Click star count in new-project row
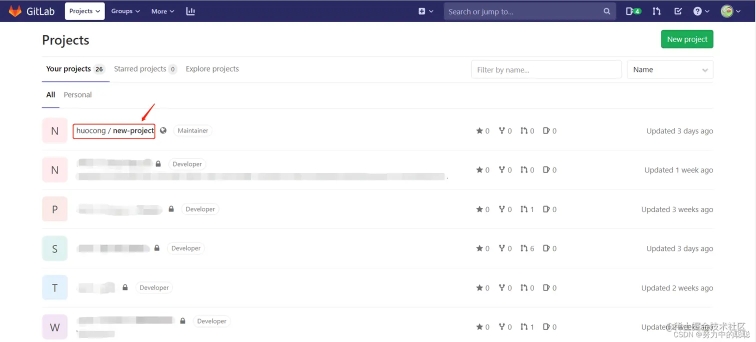The width and height of the screenshot is (756, 342). point(483,131)
